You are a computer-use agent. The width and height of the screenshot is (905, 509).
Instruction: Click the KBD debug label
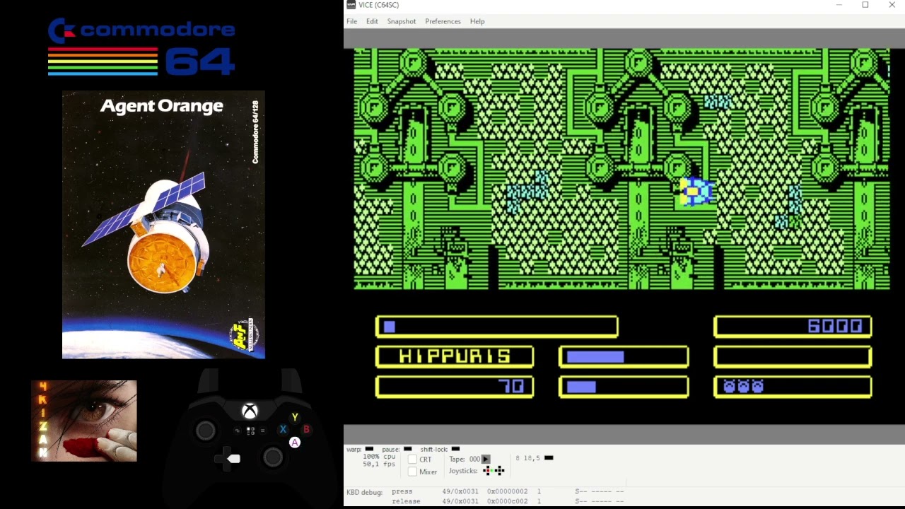(x=364, y=492)
